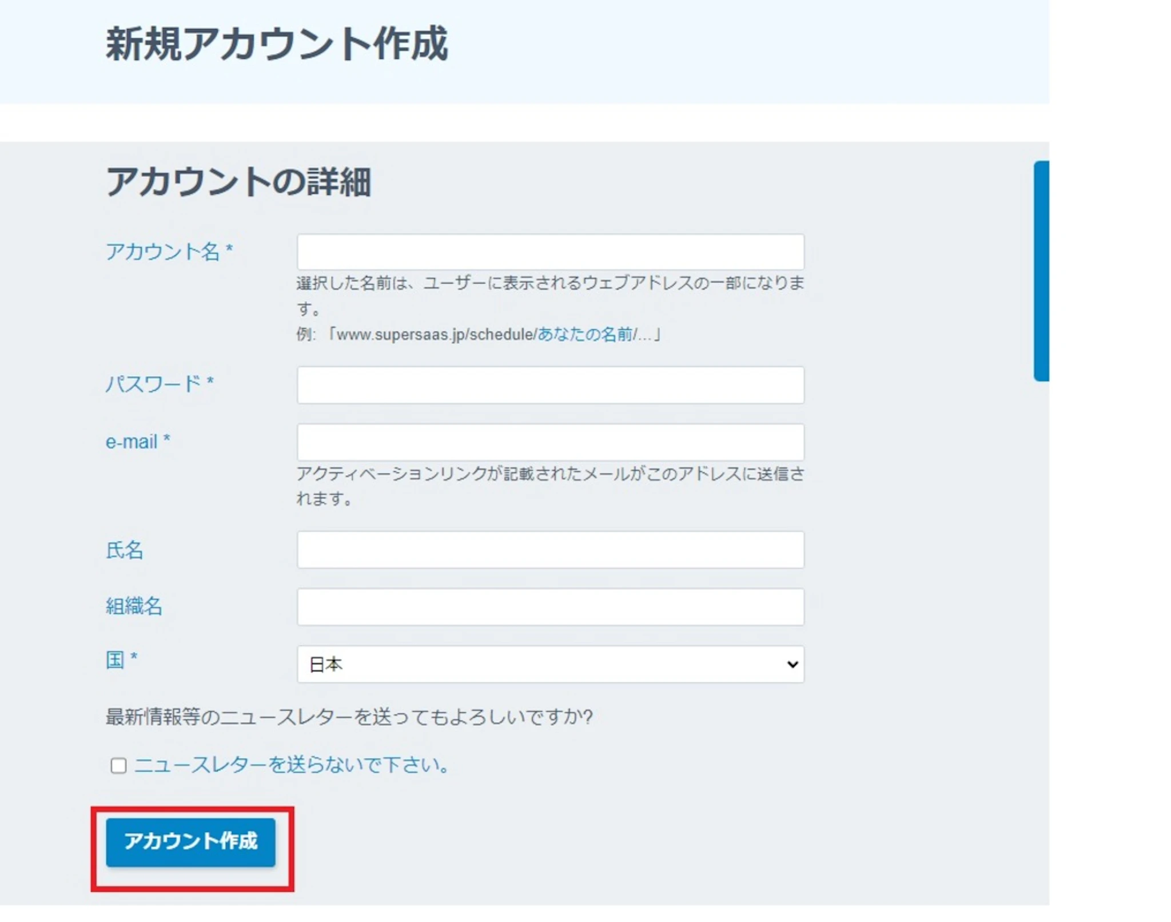Click the アカウント名 text field
This screenshot has height=922, width=1171.
(550, 252)
